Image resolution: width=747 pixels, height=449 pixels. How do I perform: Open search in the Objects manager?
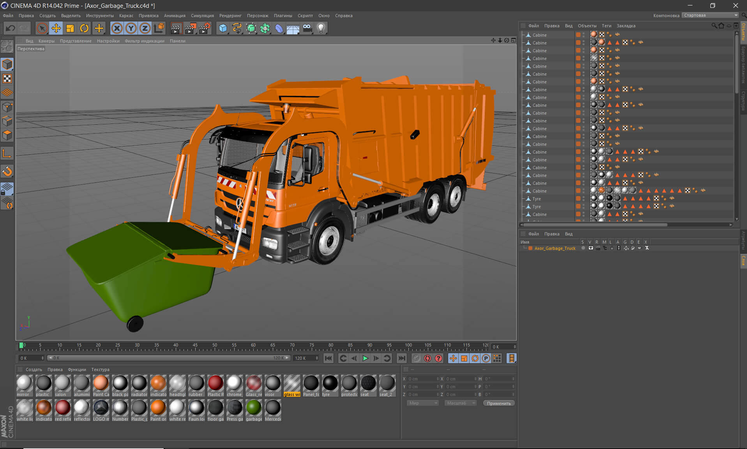coord(714,26)
